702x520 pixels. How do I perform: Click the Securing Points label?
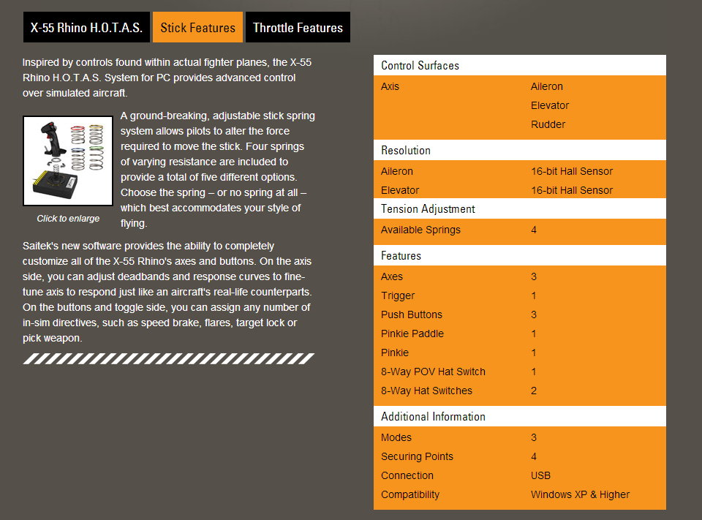click(418, 456)
